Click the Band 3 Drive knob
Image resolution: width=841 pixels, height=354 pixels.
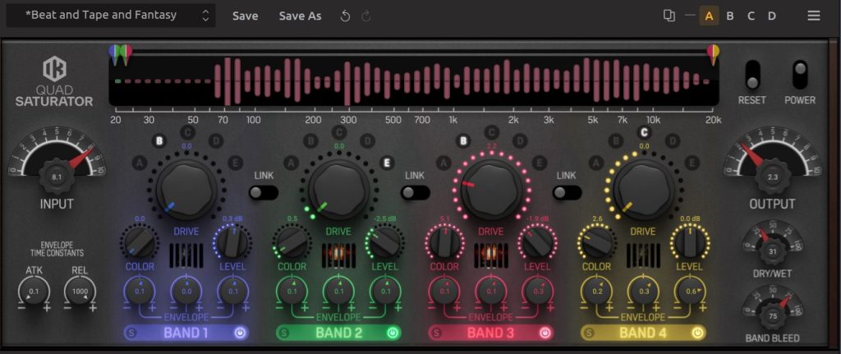tap(491, 187)
